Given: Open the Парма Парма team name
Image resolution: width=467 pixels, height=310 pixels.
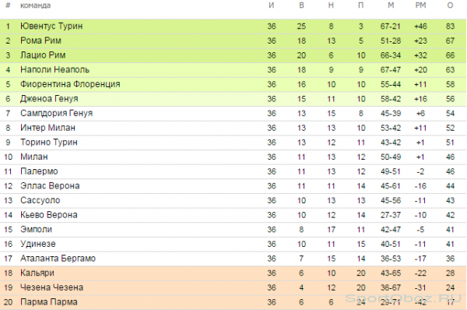Looking at the screenshot, I should click(x=49, y=302).
